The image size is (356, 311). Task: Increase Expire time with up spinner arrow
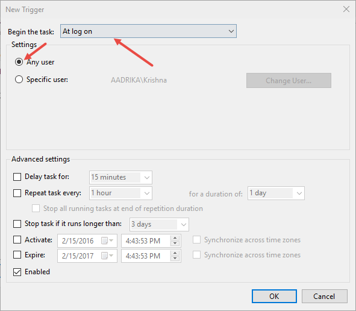(x=175, y=253)
